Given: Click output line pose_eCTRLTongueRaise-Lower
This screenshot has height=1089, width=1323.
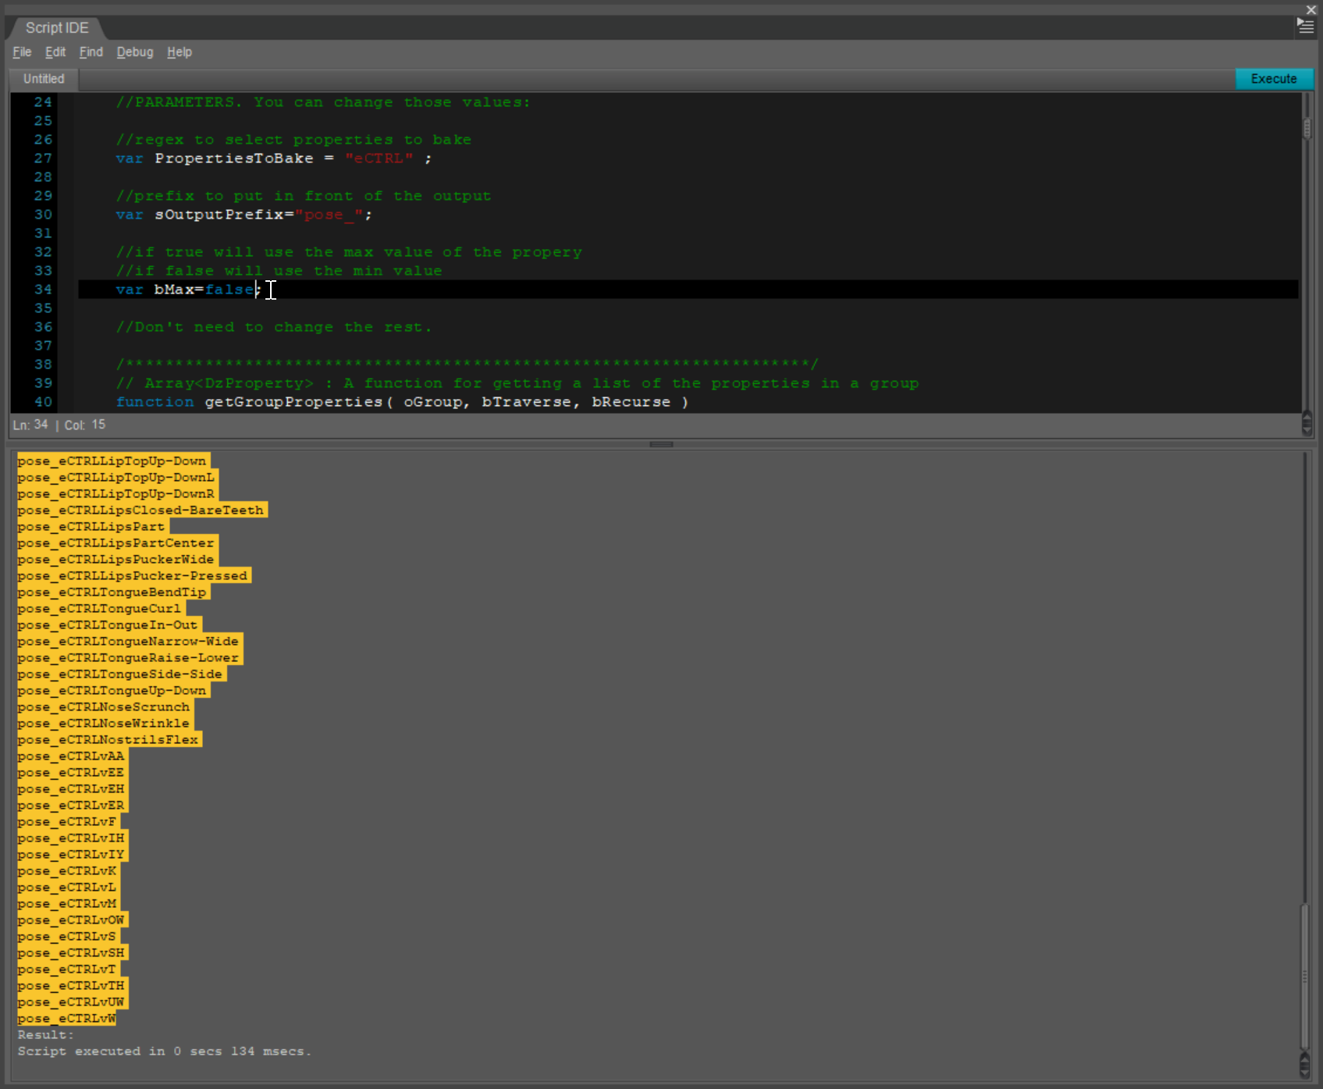Looking at the screenshot, I should coord(129,658).
